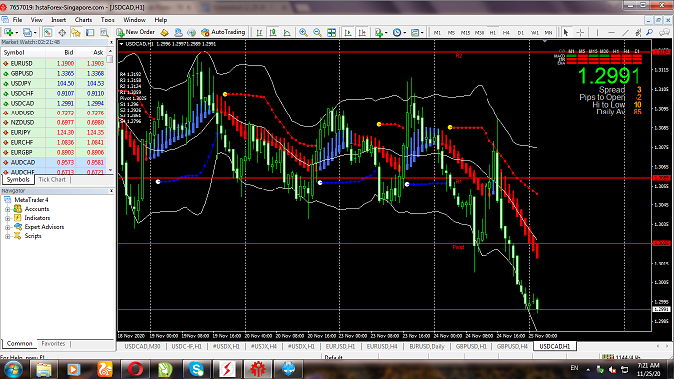Toggle chart auto scroll
This screenshot has width=674, height=379.
click(x=348, y=32)
